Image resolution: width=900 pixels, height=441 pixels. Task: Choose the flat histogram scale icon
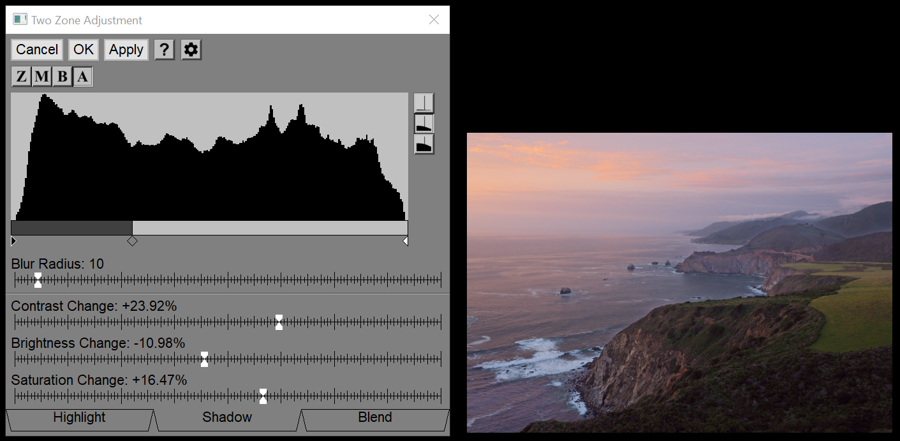pos(424,103)
